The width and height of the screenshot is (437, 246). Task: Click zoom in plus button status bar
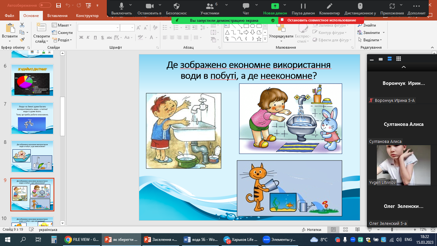click(415, 230)
